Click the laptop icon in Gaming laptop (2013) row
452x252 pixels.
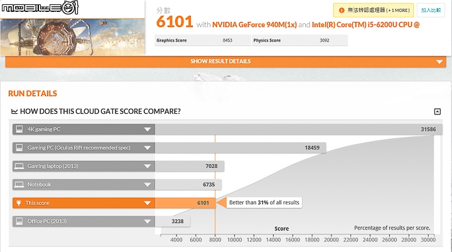coord(19,166)
